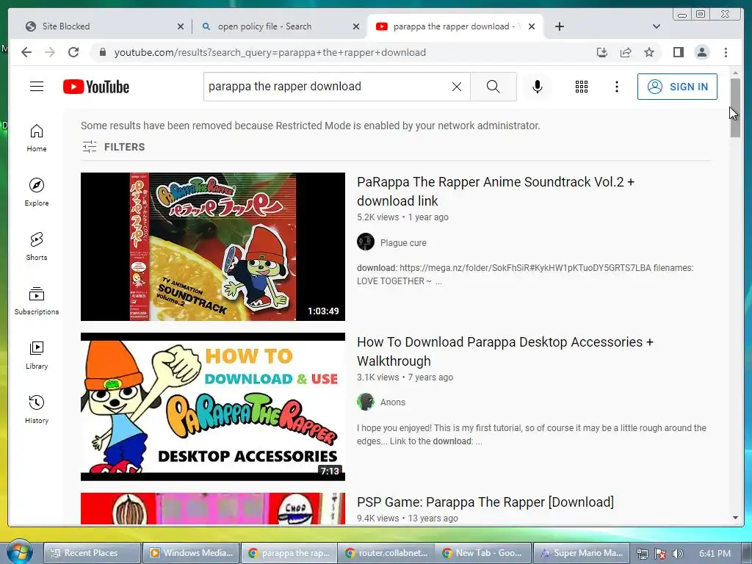Click the address bar URL

[270, 52]
